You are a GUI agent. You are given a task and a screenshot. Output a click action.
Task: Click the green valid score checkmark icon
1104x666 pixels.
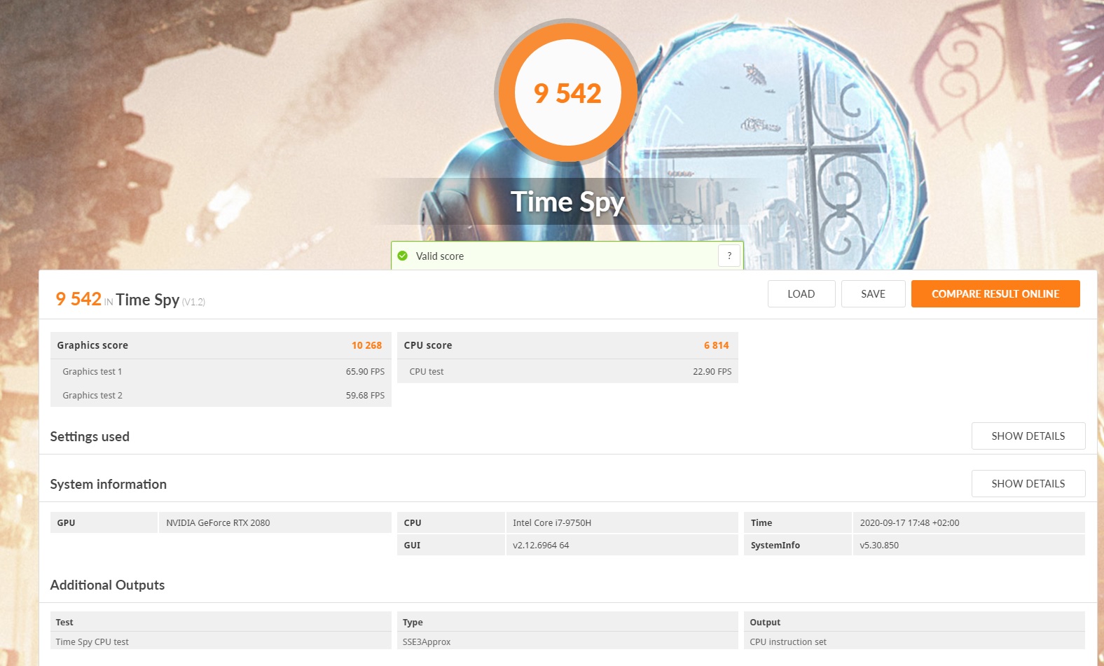403,256
